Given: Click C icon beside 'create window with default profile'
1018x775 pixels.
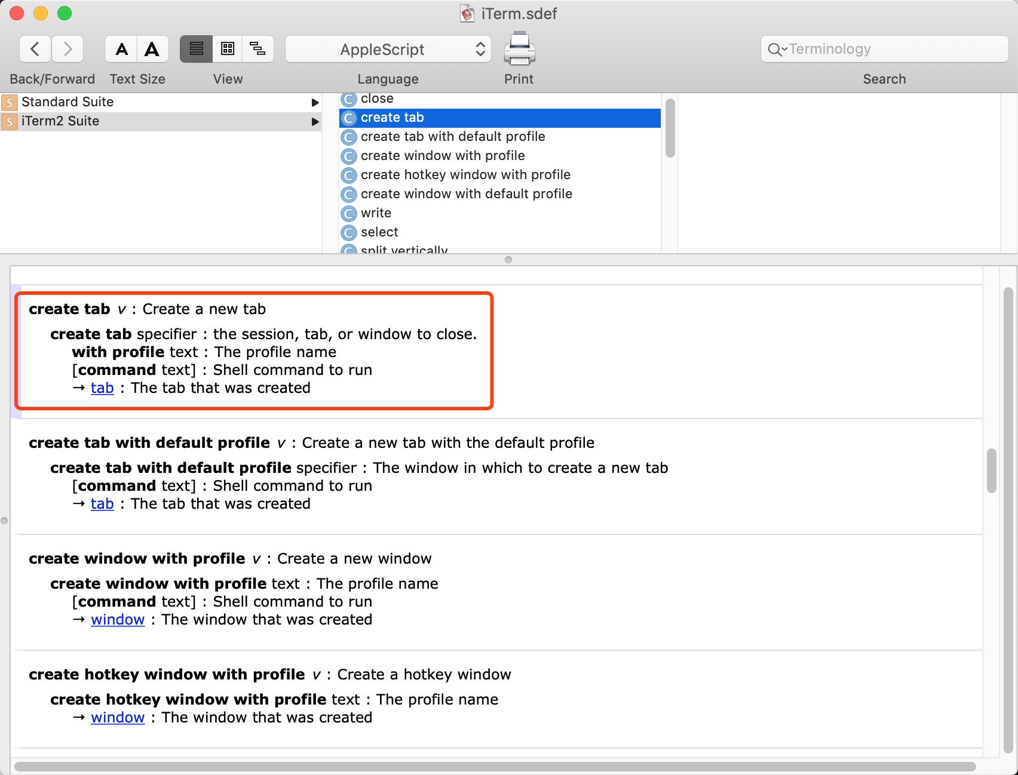Looking at the screenshot, I should [x=349, y=195].
